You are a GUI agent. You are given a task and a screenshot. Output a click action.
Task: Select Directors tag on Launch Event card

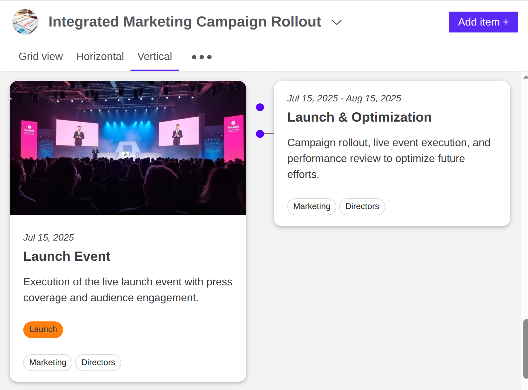point(98,362)
